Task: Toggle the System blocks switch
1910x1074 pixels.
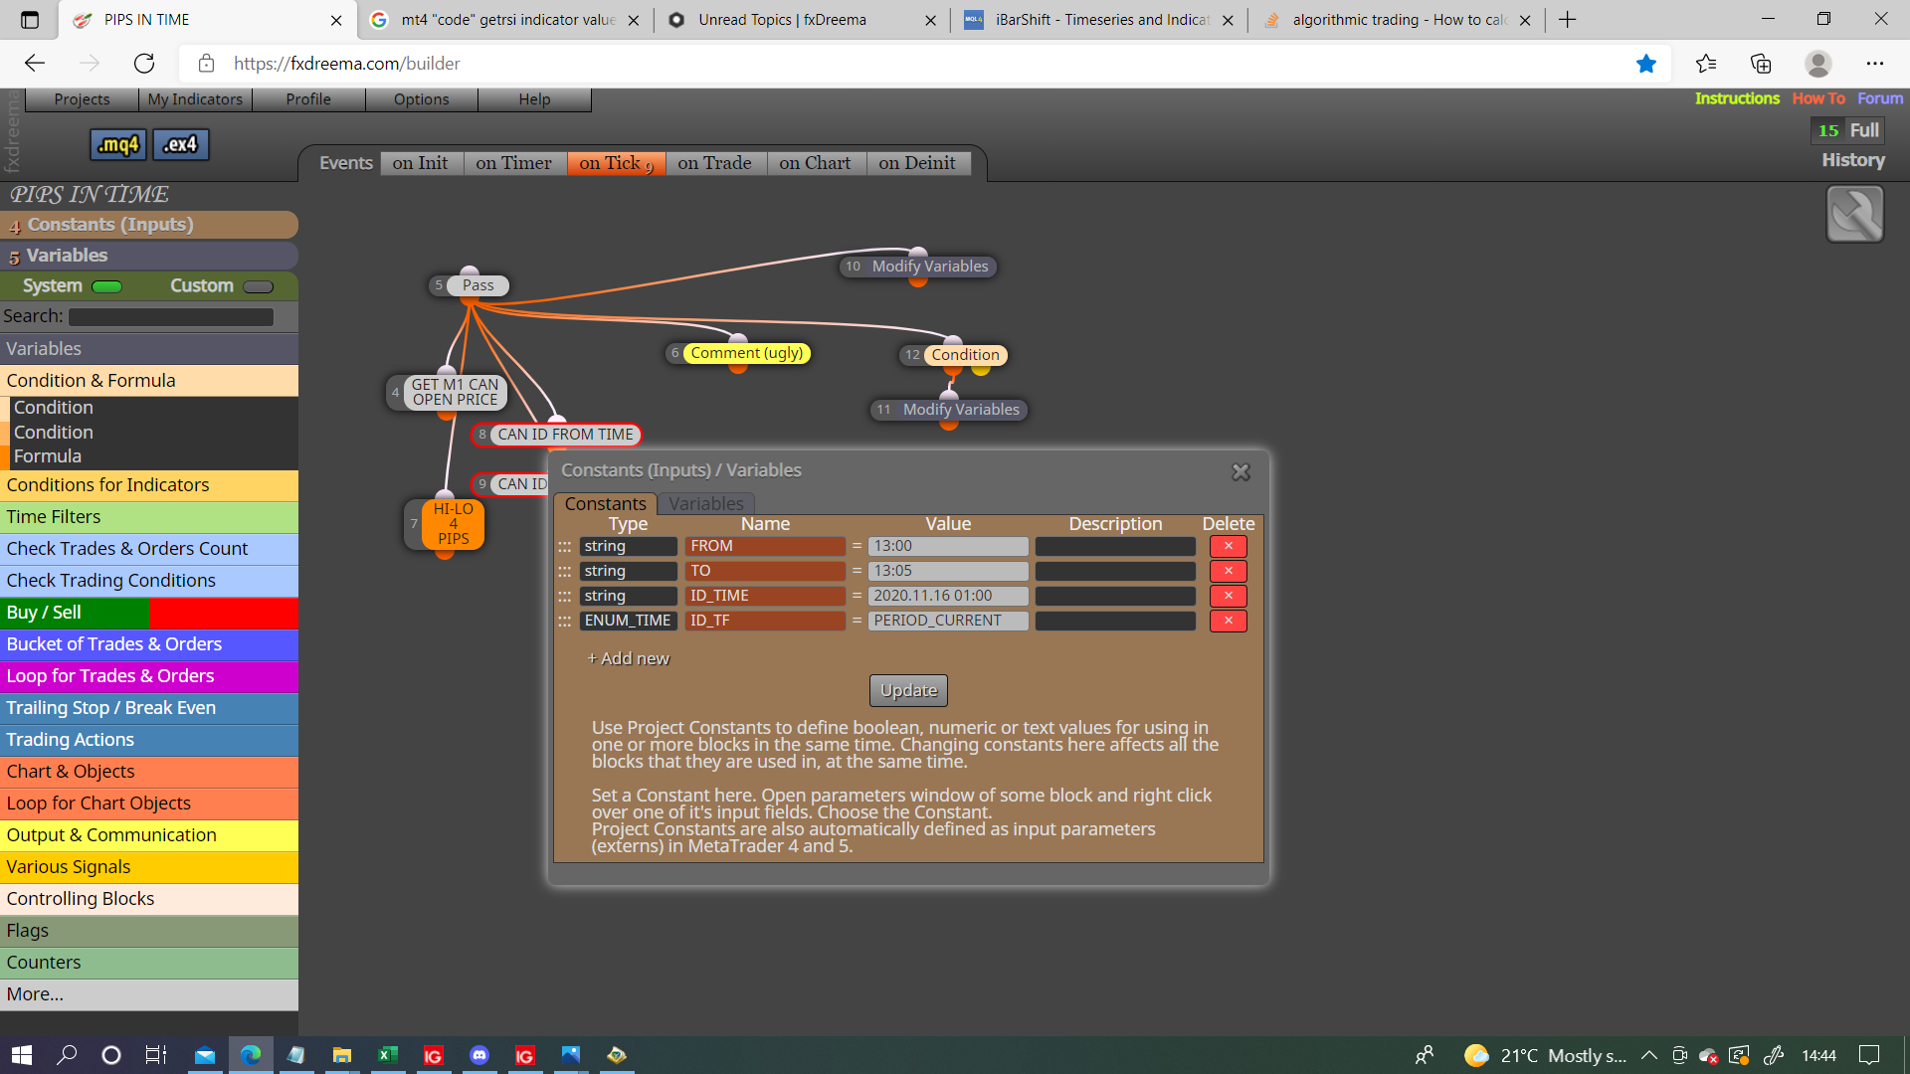Action: tap(106, 287)
